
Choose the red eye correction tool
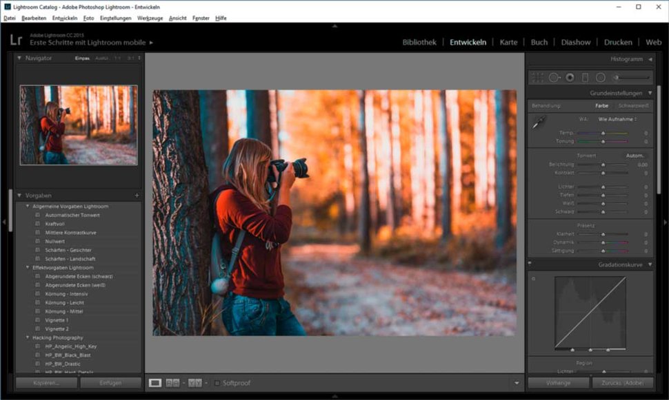[570, 78]
